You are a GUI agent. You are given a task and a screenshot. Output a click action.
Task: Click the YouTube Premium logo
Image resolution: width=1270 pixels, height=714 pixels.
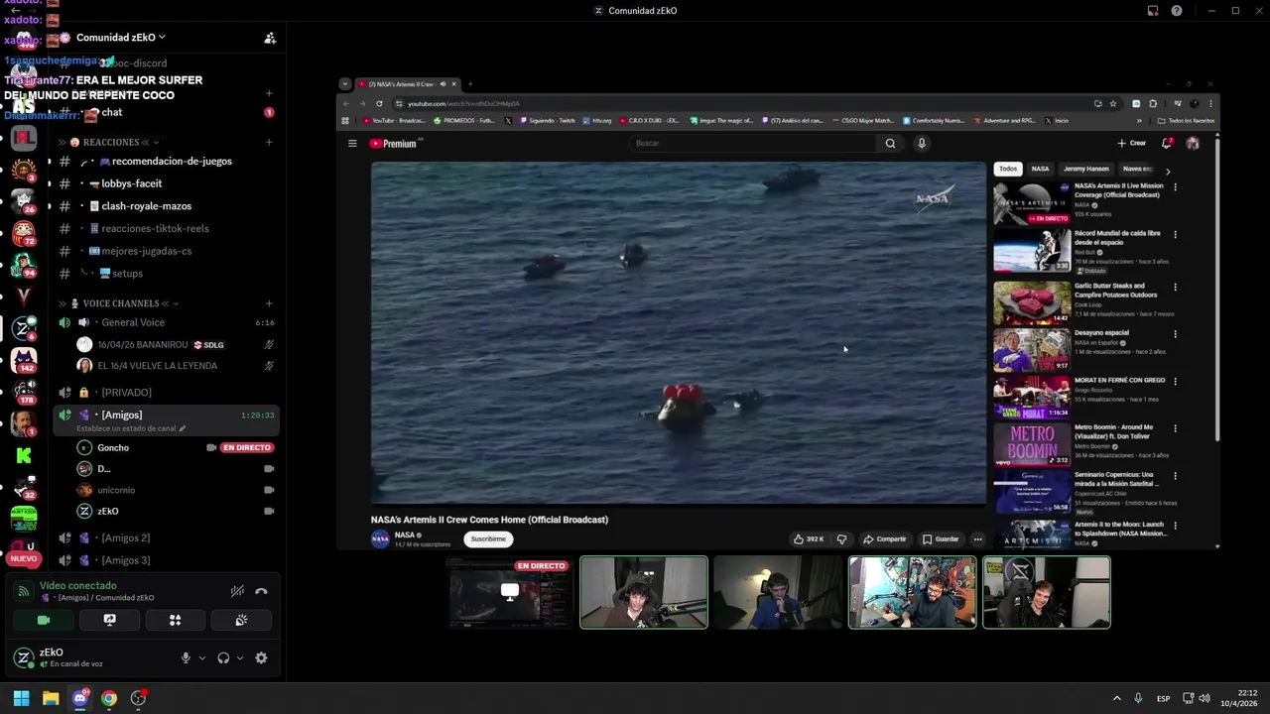coord(395,144)
